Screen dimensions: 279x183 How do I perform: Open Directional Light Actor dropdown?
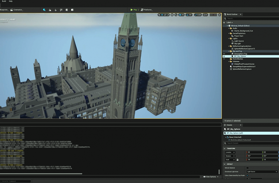(x=262, y=172)
